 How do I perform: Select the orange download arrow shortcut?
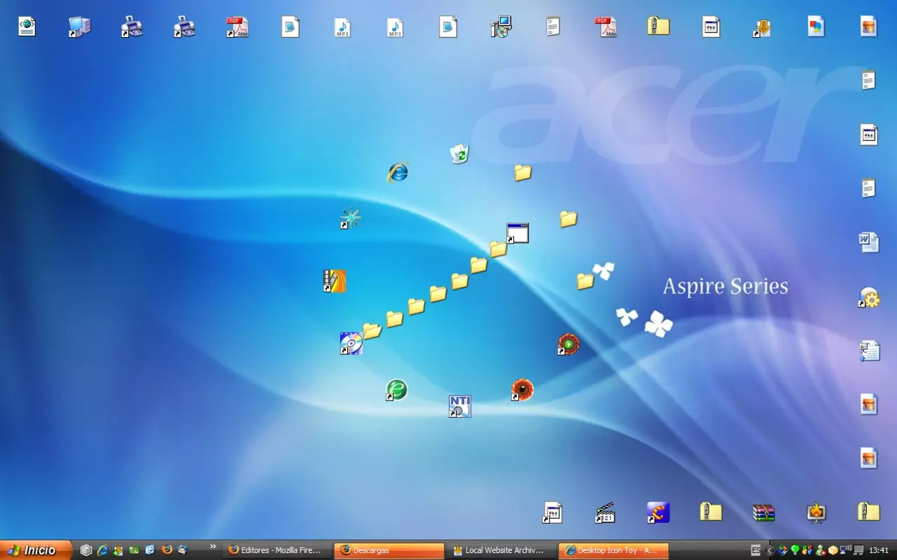(763, 27)
